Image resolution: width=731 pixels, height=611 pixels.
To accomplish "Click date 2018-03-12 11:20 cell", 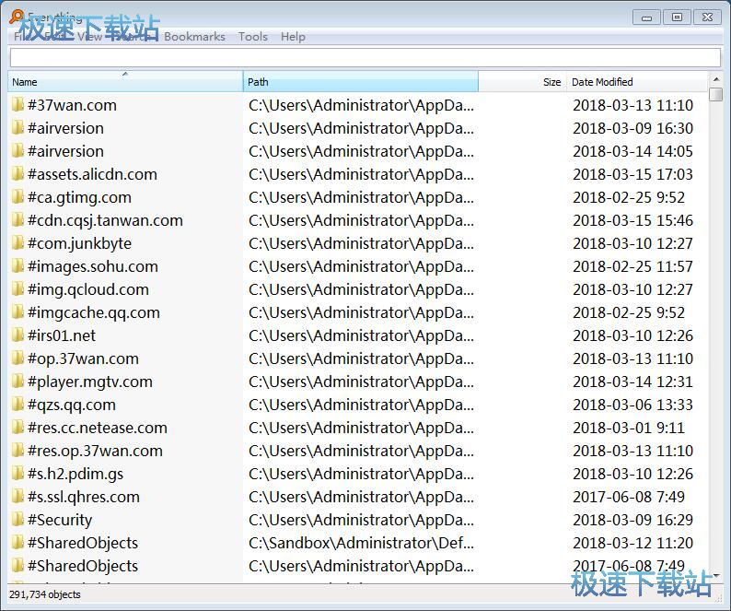I will click(632, 543).
